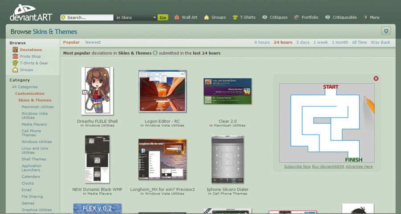Click the T-Shirts icon in header
The width and height of the screenshot is (401, 214).
(x=235, y=17)
